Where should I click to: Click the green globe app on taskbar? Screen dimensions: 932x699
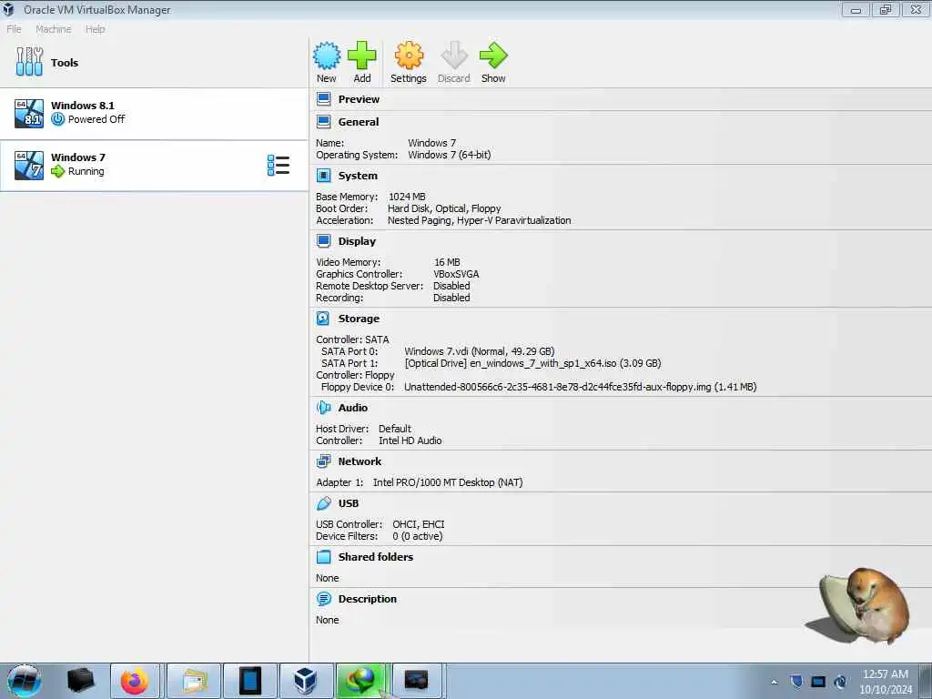(x=361, y=681)
